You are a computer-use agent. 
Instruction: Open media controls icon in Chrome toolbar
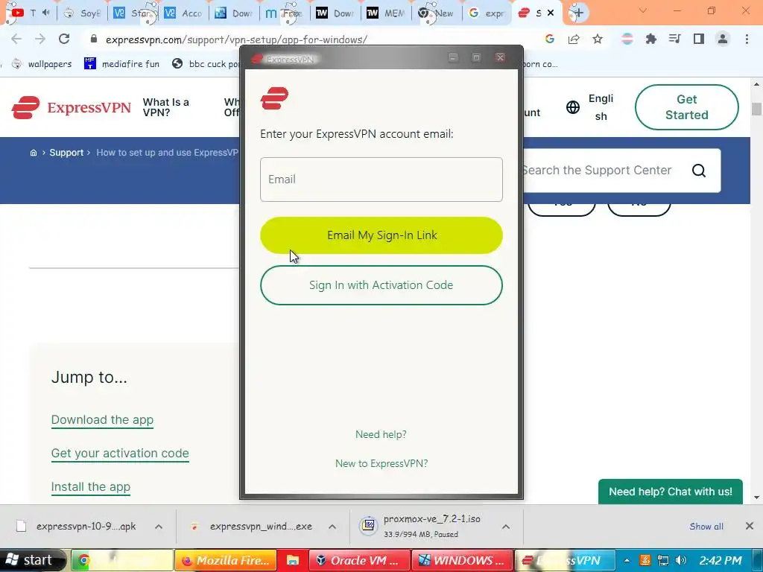674,39
